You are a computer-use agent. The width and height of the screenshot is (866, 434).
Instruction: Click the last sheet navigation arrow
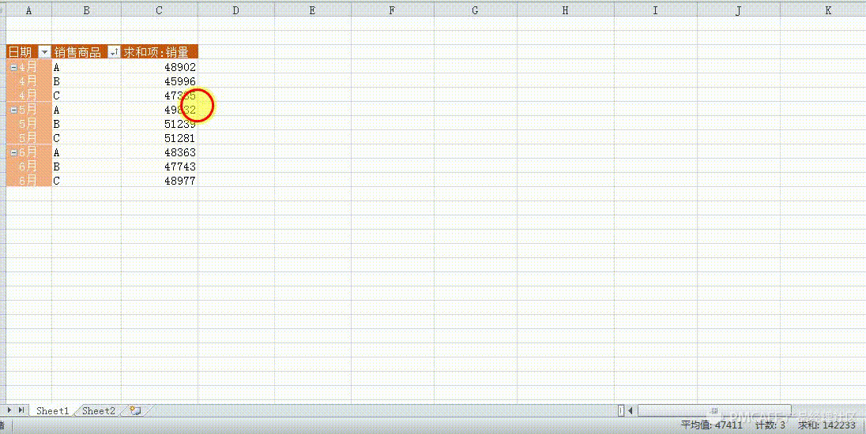click(x=21, y=410)
